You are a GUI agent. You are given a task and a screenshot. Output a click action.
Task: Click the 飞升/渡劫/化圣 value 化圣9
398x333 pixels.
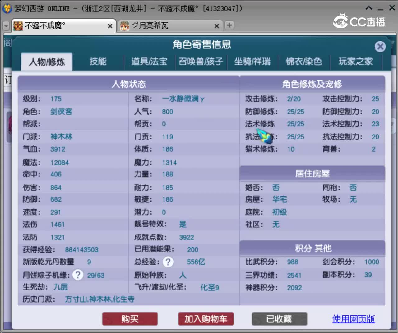point(210,288)
